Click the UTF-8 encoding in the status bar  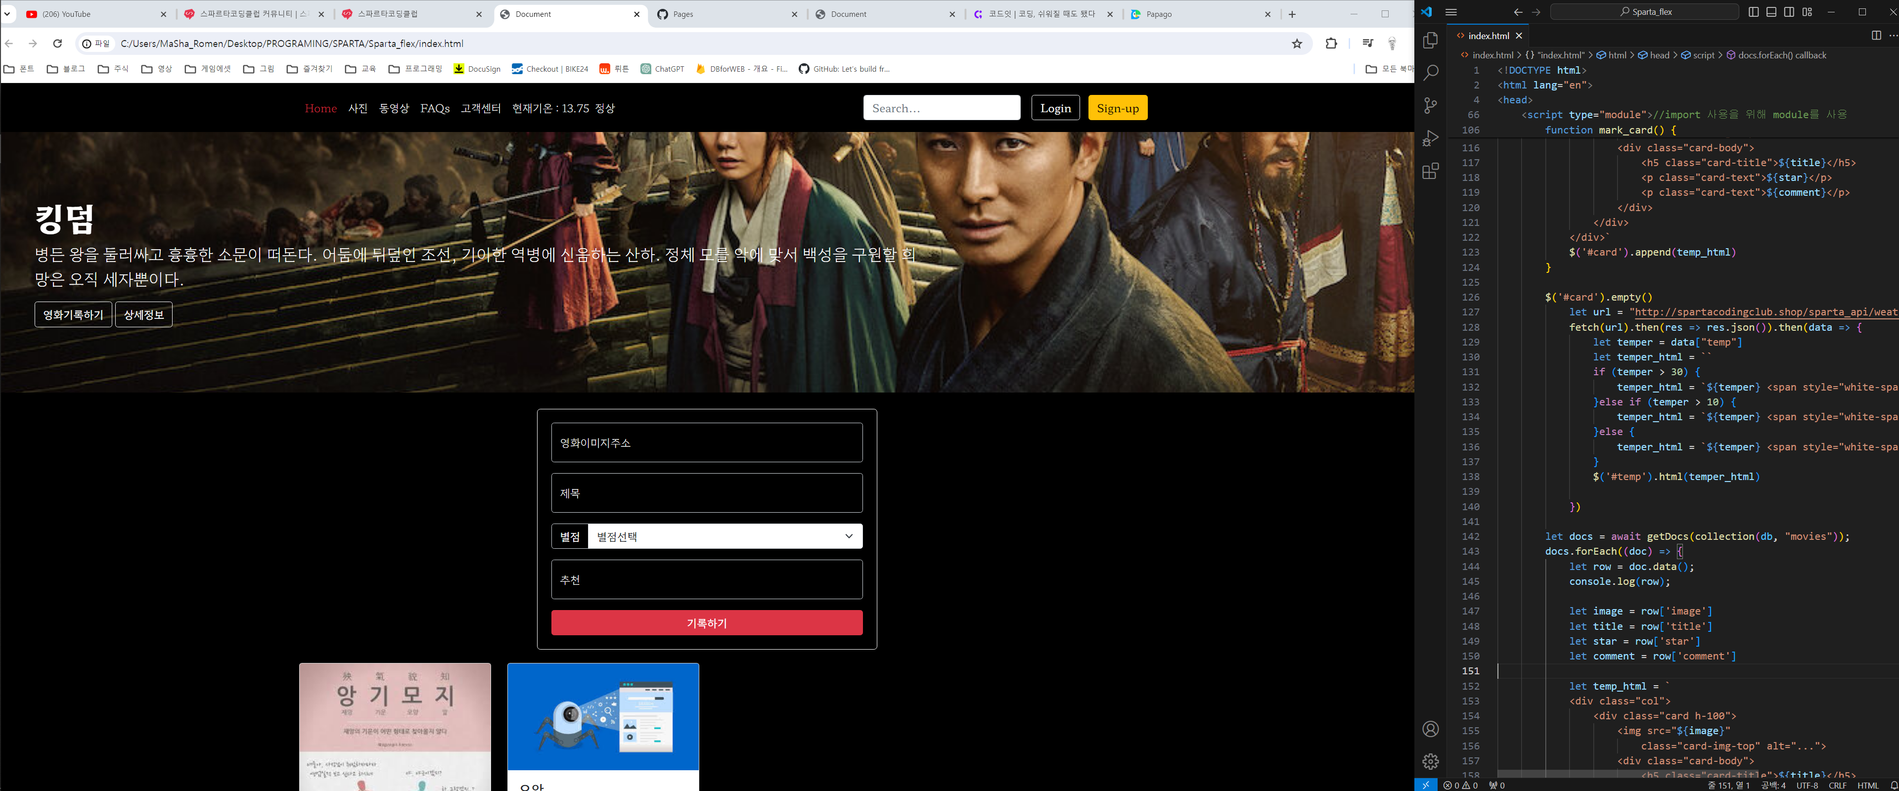(x=1807, y=785)
